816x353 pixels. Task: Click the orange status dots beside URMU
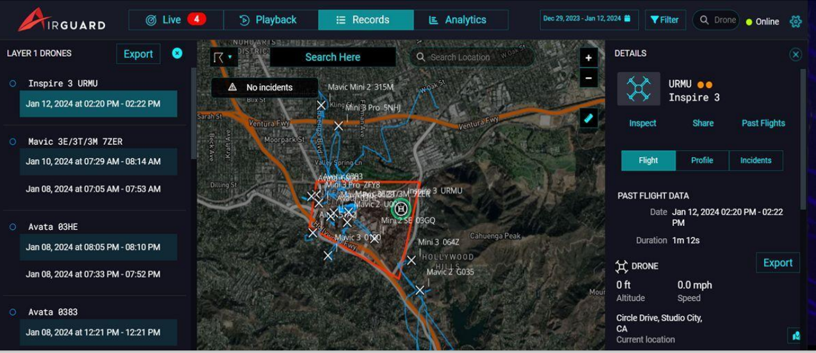pos(705,84)
